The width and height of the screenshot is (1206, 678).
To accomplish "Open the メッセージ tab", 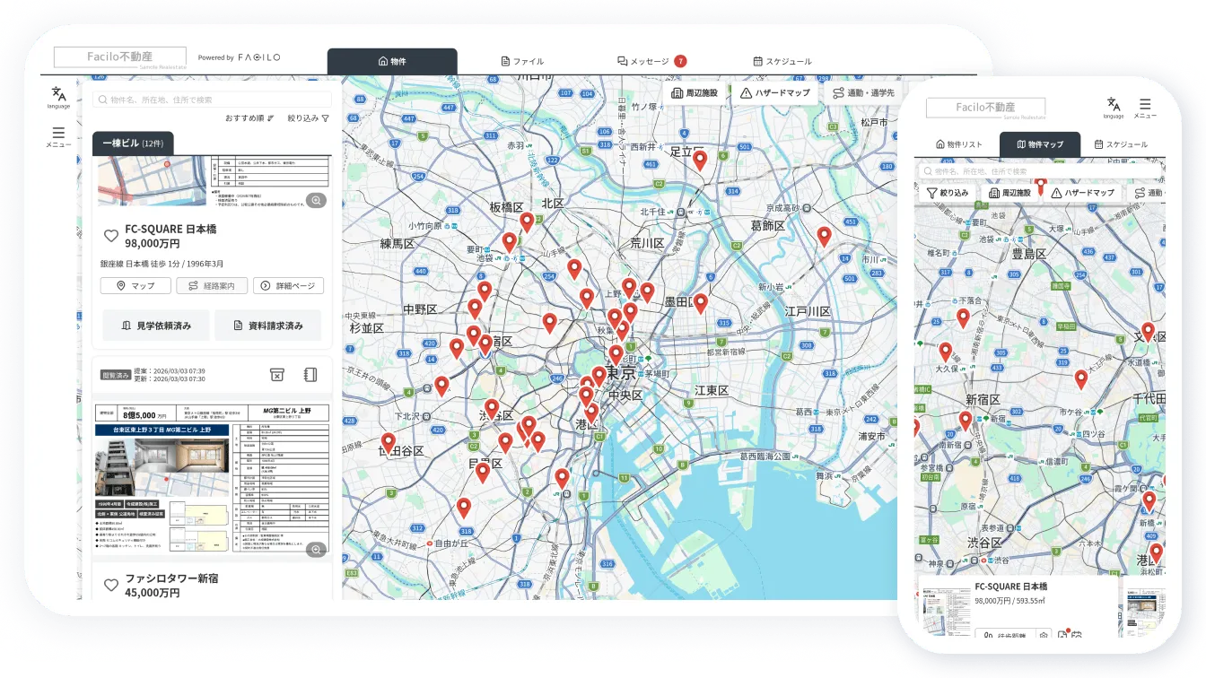I will pos(651,61).
